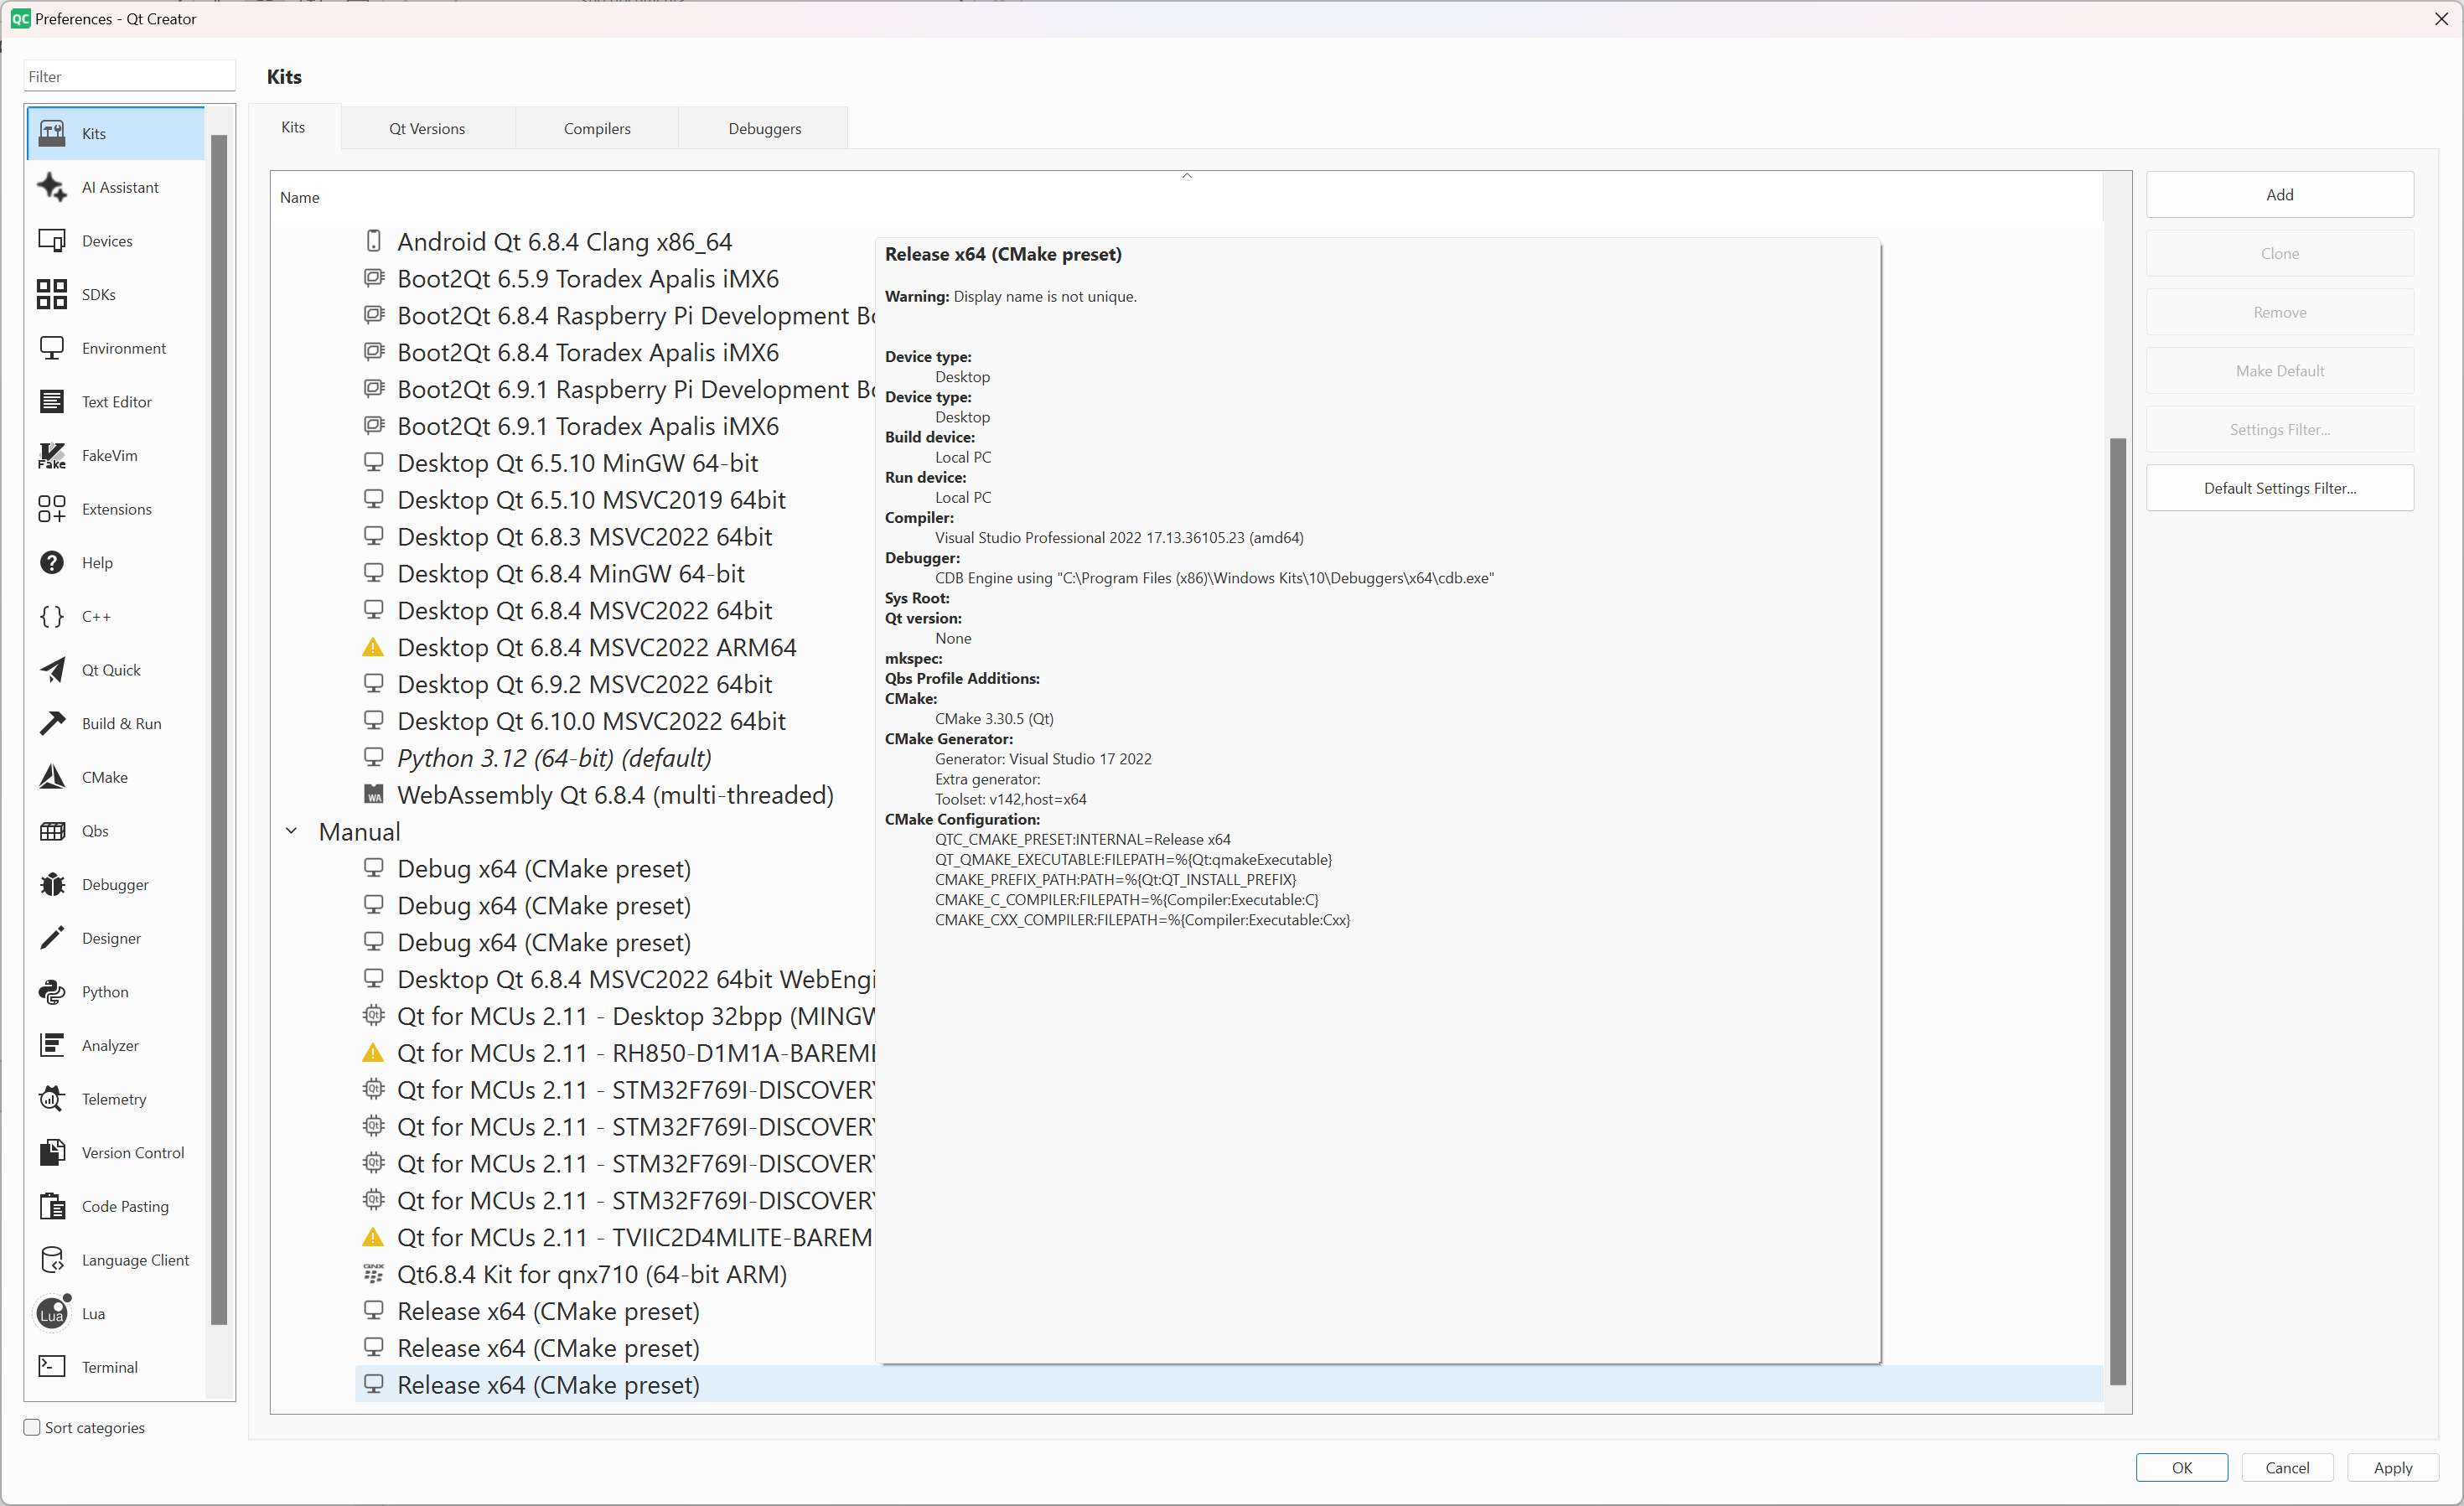2464x1506 pixels.
Task: Collapse the Manual kits group
Action: (291, 832)
